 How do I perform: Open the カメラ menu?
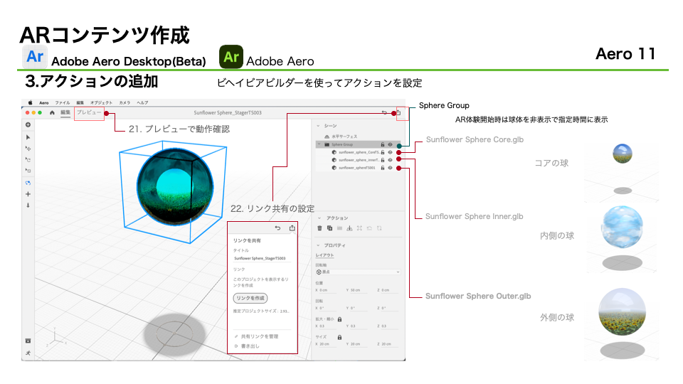tap(125, 102)
